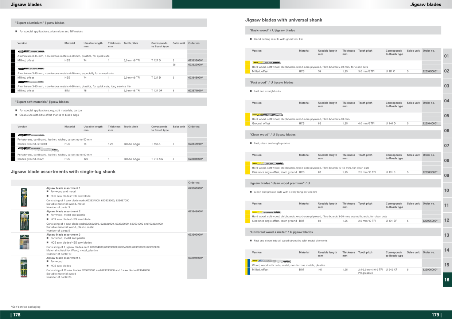
Task: Open chapter tab 12 in side index
Action: pyautogui.click(x=447, y=220)
